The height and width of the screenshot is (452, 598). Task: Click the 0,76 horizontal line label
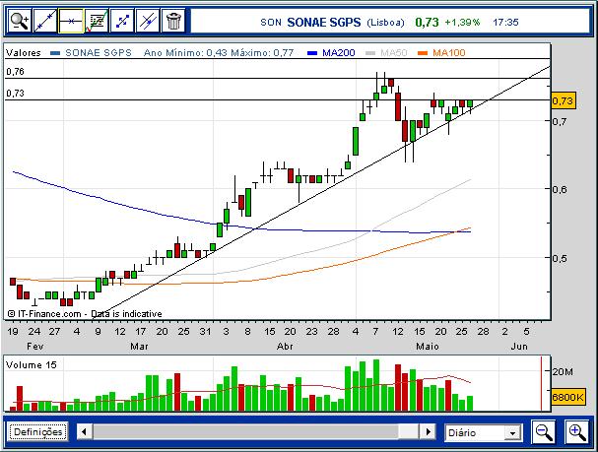(x=15, y=71)
